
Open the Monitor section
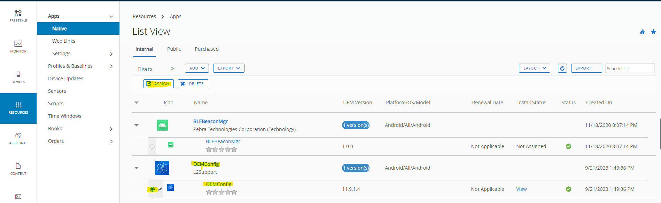(x=18, y=47)
